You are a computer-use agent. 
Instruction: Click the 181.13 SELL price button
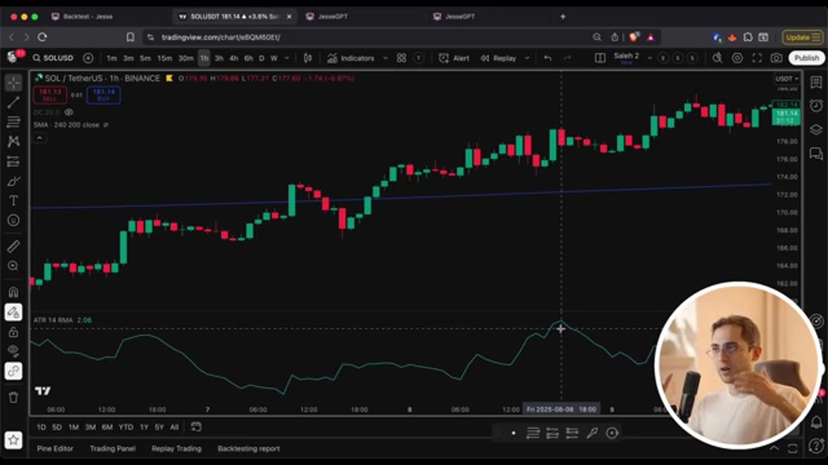[x=50, y=95]
